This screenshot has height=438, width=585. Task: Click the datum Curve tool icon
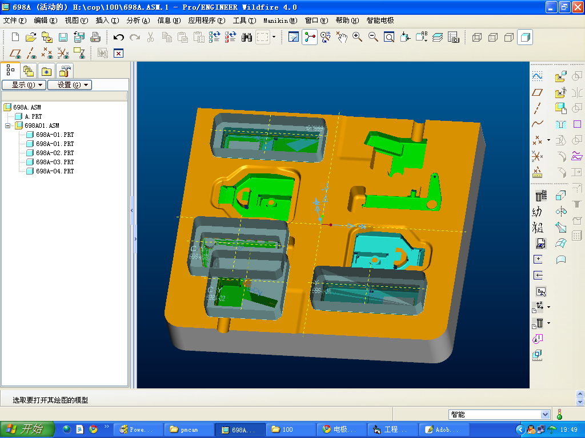point(537,124)
